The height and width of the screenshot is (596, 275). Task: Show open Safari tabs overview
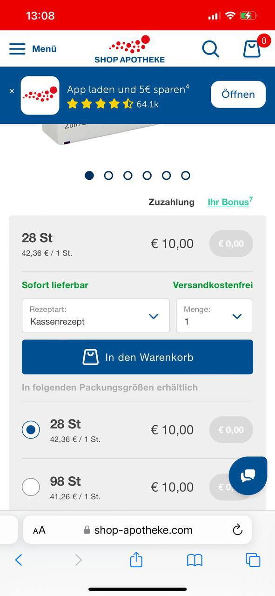click(x=253, y=560)
